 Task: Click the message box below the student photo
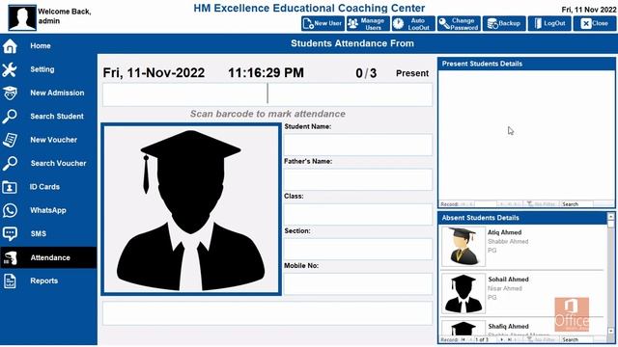click(267, 313)
